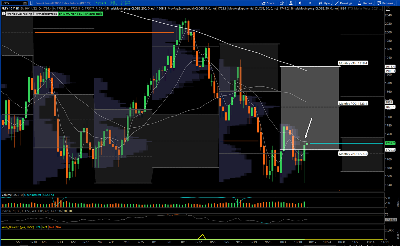Open the Style menu
The height and width of the screenshot is (246, 400).
coord(324,3)
